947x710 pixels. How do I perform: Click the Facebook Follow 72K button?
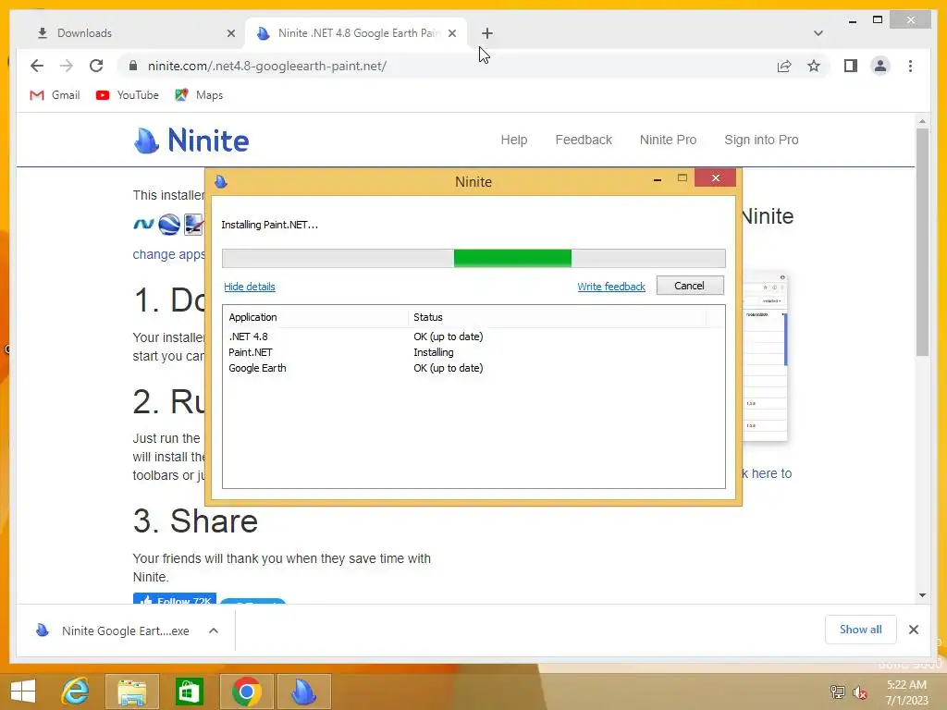click(175, 599)
